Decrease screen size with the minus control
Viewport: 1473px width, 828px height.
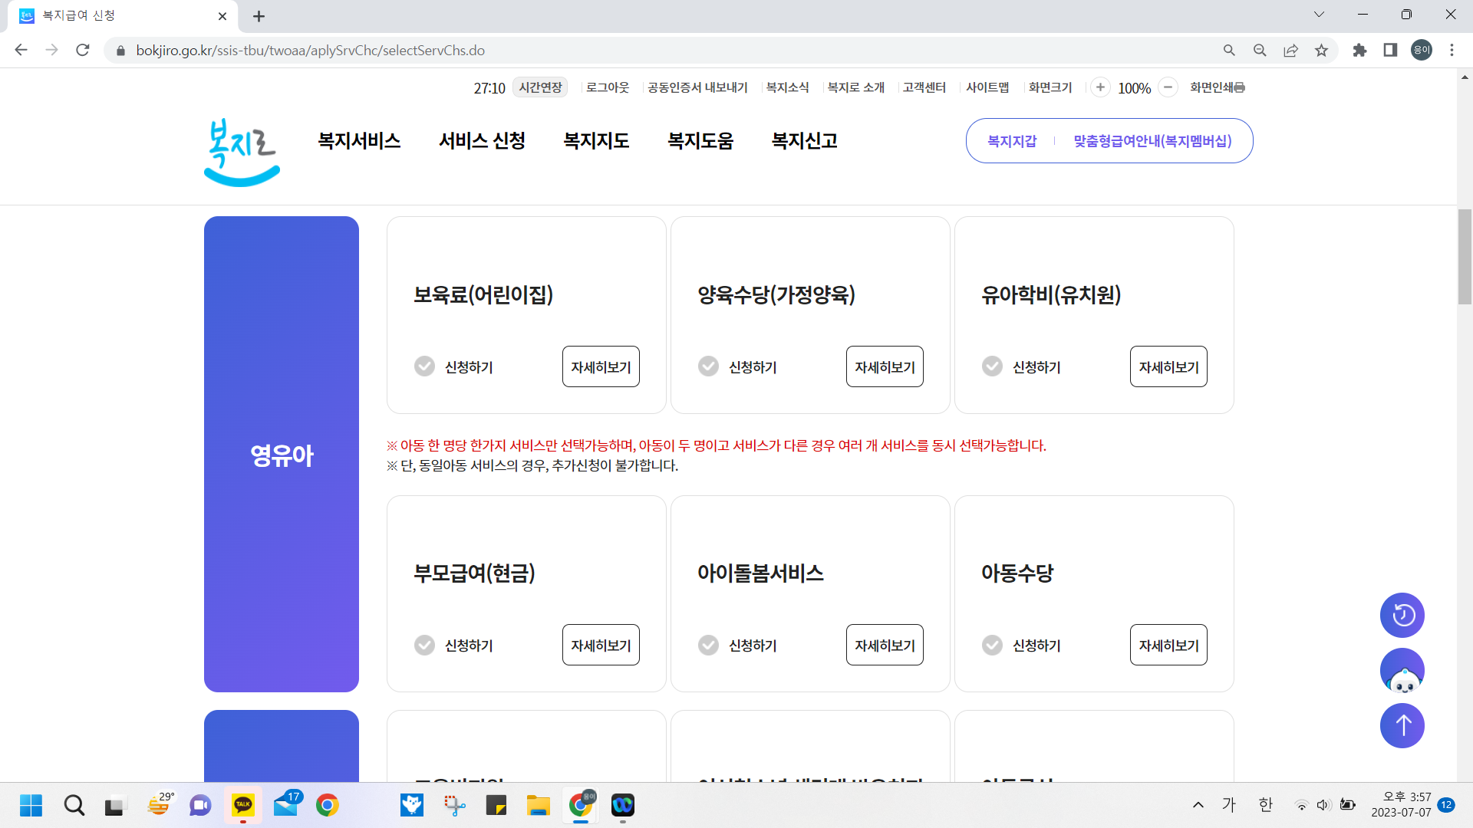click(1168, 87)
